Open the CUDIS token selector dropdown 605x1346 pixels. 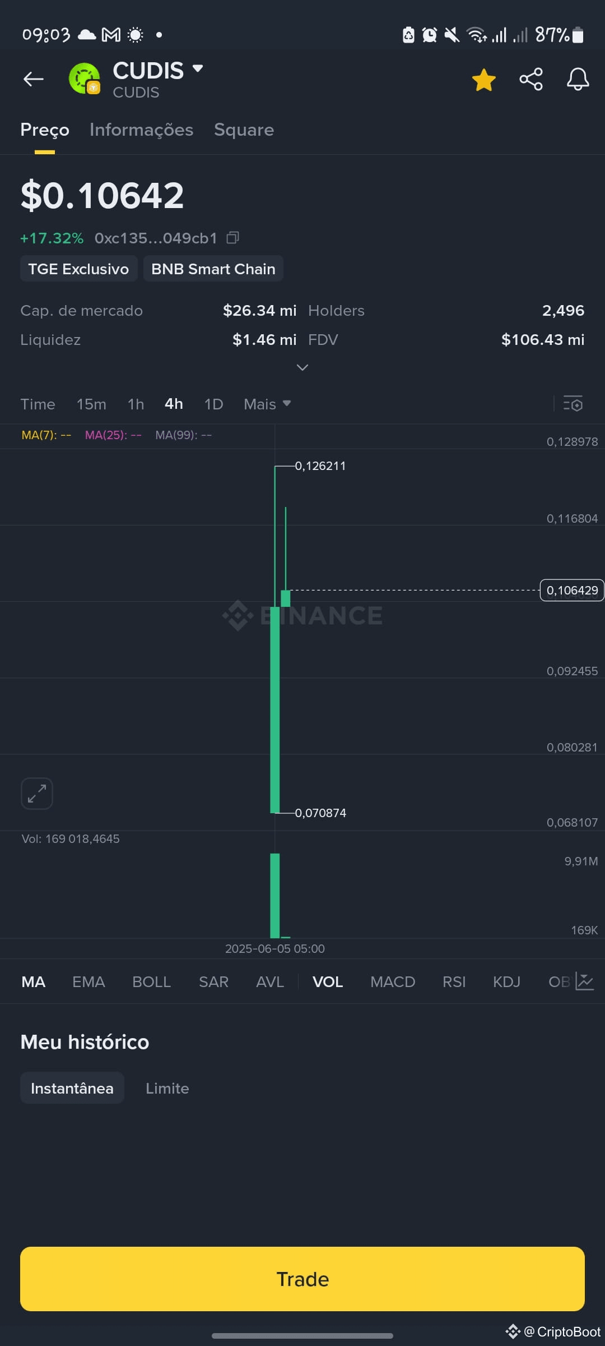(x=197, y=68)
